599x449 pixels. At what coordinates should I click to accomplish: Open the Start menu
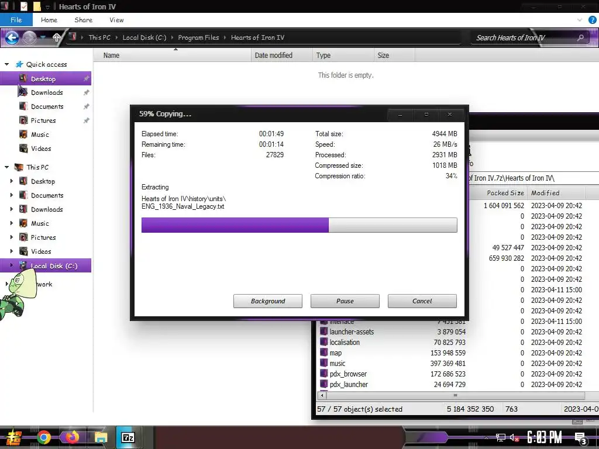[x=13, y=437]
